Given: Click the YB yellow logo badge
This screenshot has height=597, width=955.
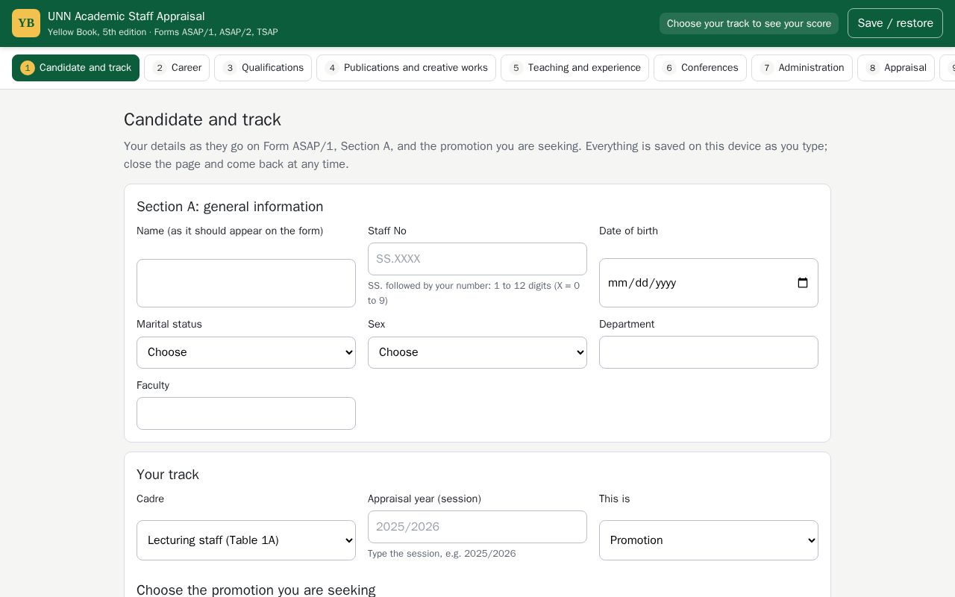Looking at the screenshot, I should tap(26, 23).
